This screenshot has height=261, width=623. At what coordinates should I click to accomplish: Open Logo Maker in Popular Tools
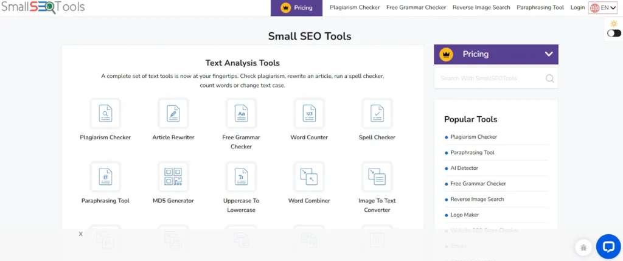click(464, 215)
